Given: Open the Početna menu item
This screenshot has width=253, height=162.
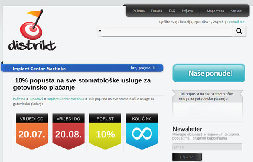Looking at the screenshot, I should pos(139,11).
